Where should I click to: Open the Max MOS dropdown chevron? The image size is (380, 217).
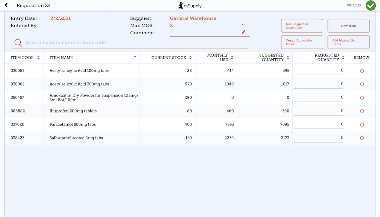pyautogui.click(x=243, y=25)
